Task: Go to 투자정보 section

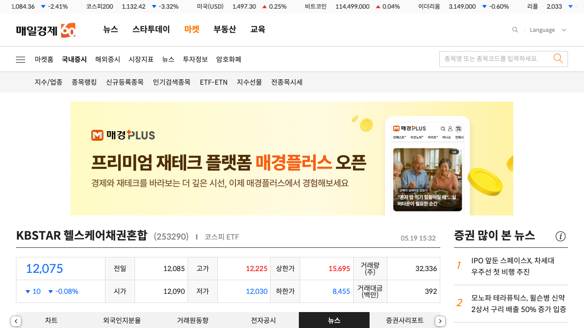Action: coord(195,59)
